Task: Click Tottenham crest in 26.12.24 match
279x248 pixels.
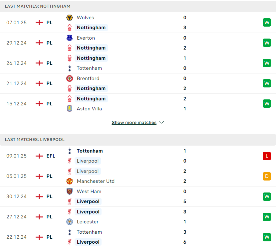Action: point(70,68)
